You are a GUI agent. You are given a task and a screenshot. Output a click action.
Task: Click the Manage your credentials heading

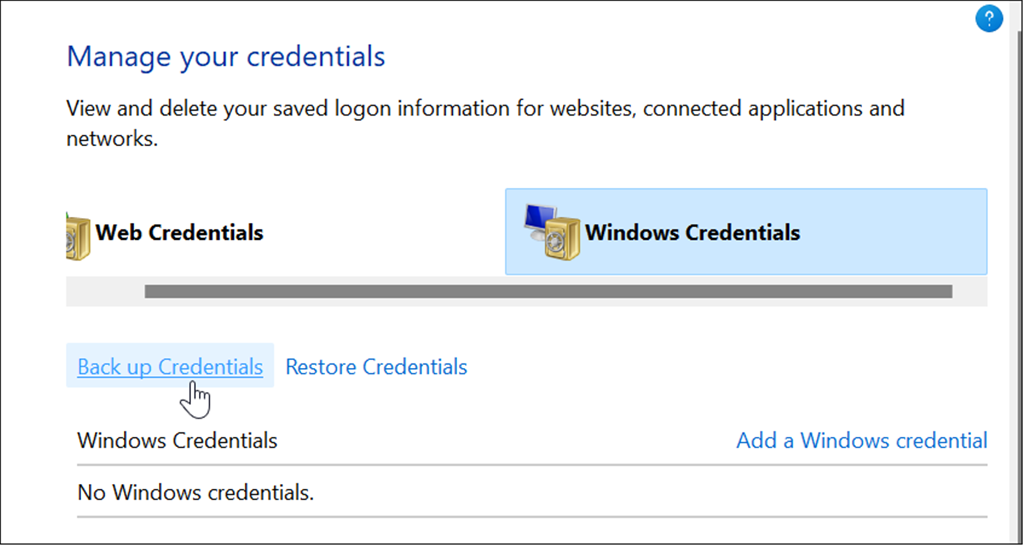[x=226, y=56]
